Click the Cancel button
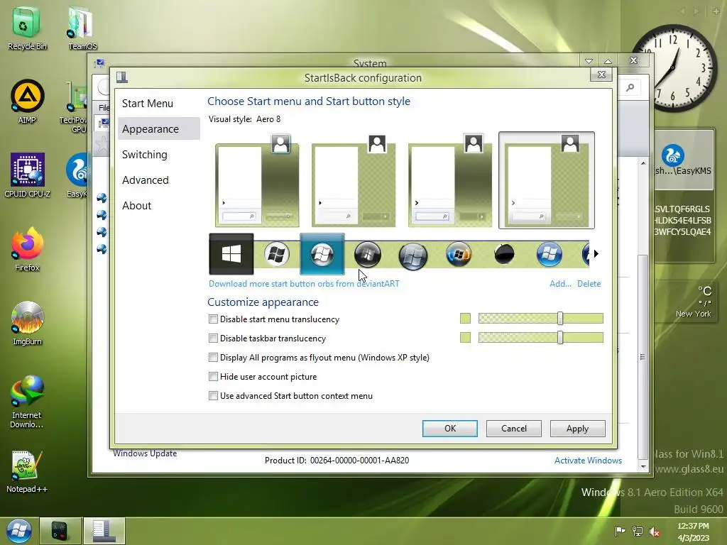The width and height of the screenshot is (727, 545). 514,428
